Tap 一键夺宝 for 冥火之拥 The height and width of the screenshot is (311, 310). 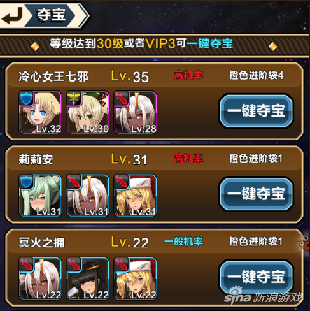[256, 277]
